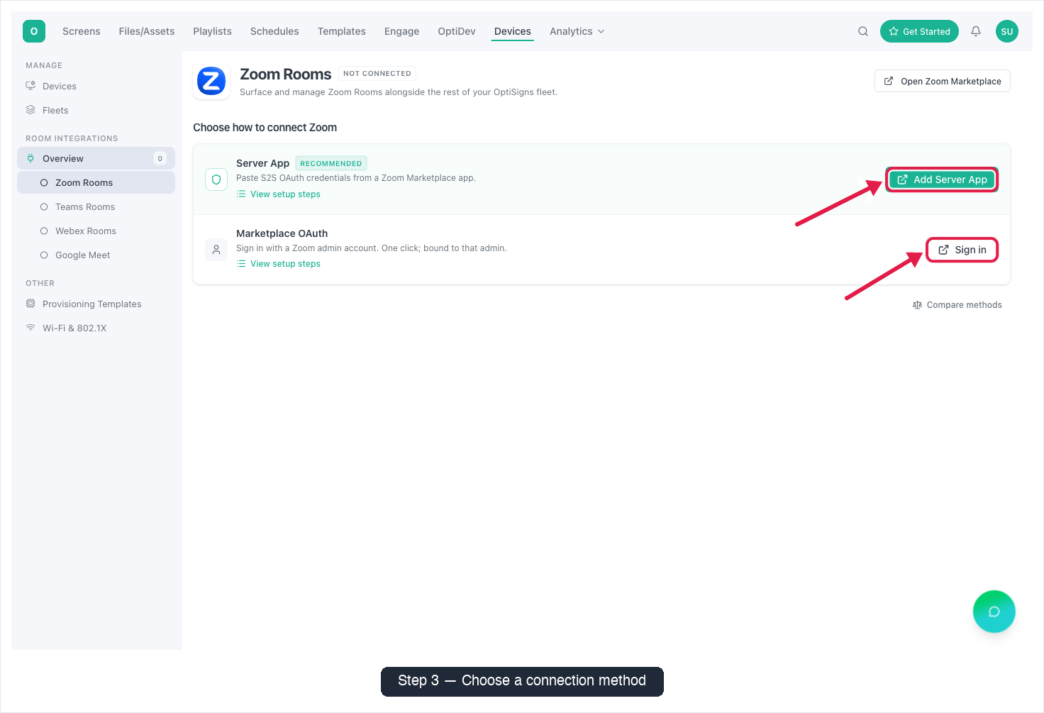Open the Files/Assets tab
1044x713 pixels.
point(147,31)
